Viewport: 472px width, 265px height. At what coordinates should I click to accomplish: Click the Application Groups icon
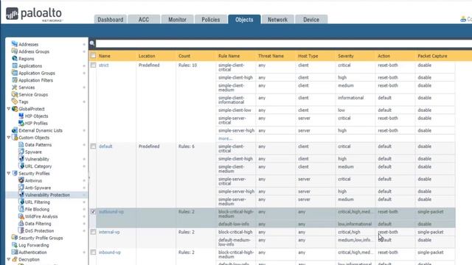[x=15, y=73]
